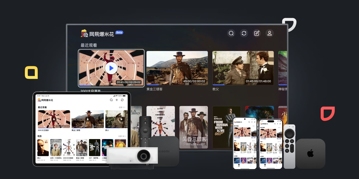The height and width of the screenshot is (179, 359).
Task: Open the user profile icon on the TV
Action: (270, 33)
